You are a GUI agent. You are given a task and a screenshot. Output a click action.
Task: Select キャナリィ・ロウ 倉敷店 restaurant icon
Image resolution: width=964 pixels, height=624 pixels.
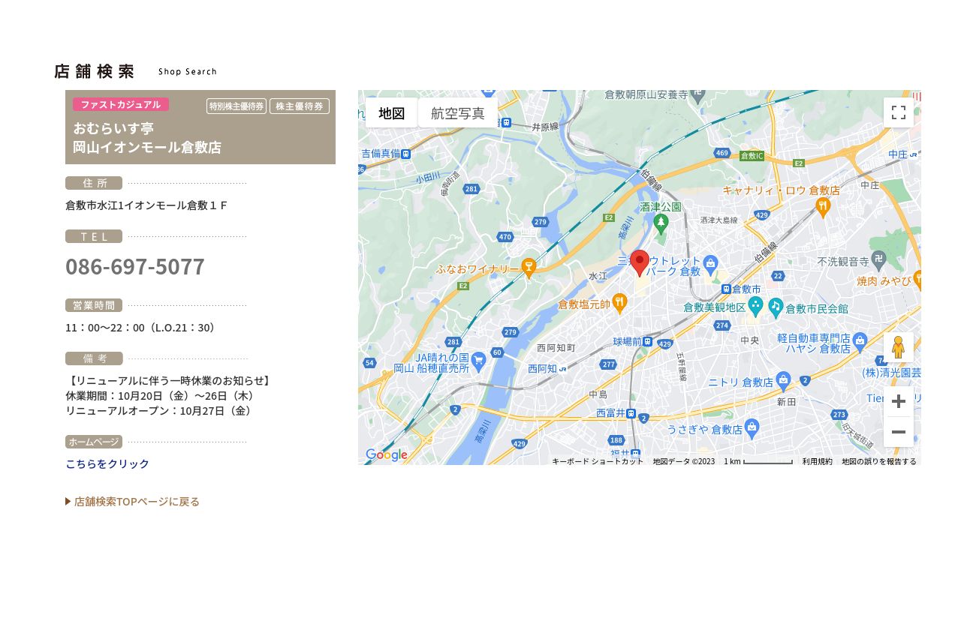click(x=823, y=206)
